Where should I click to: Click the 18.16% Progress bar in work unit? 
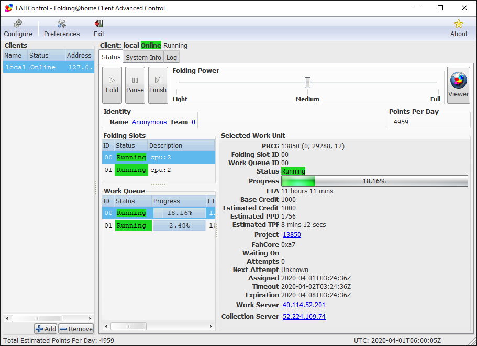pyautogui.click(x=374, y=181)
